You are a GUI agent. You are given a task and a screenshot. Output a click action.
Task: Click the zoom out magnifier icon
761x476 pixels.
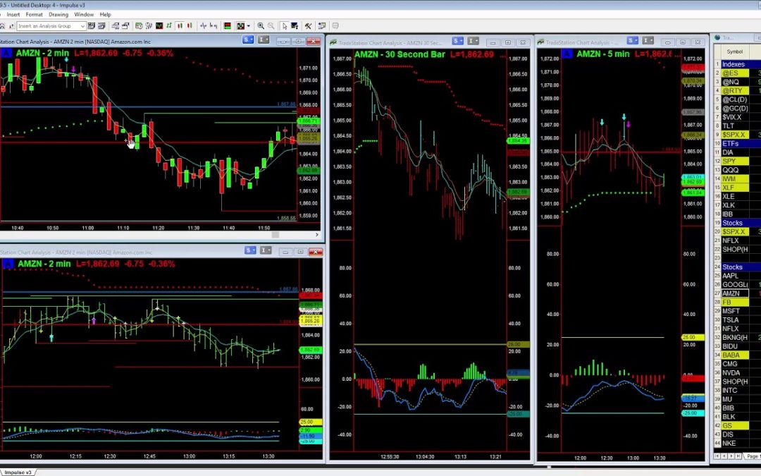271,26
